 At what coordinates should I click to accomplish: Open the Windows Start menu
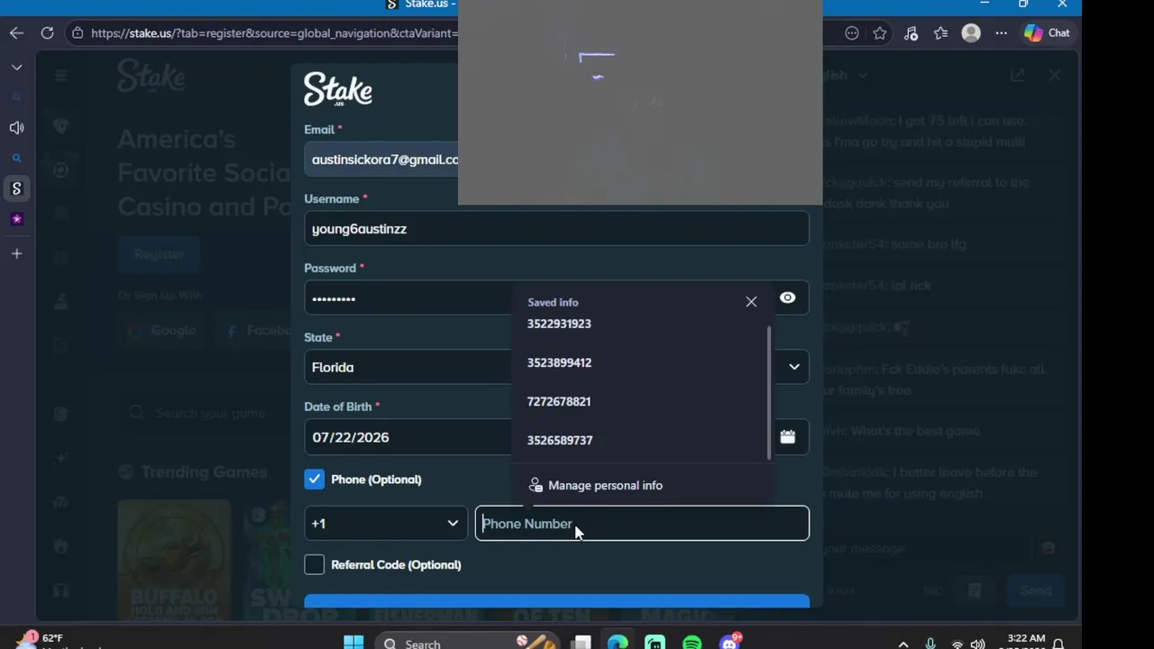pyautogui.click(x=353, y=643)
